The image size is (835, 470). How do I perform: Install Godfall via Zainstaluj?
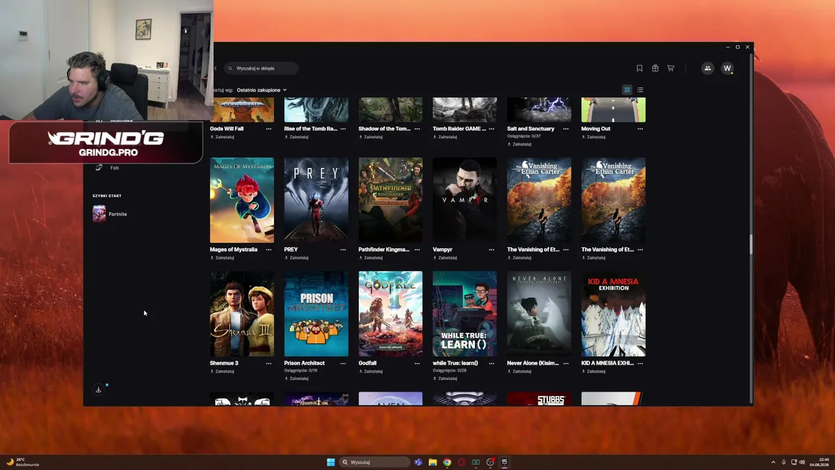pos(371,371)
